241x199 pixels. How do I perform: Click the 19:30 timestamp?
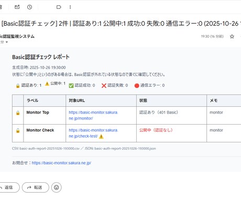coord(212,37)
